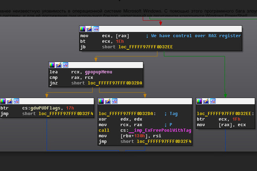The width and height of the screenshot is (257, 171).
Task: Select the 'mov [rax], ecx' instruction
Action: coord(221,125)
